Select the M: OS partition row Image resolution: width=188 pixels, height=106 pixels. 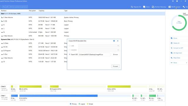(x=33, y=47)
